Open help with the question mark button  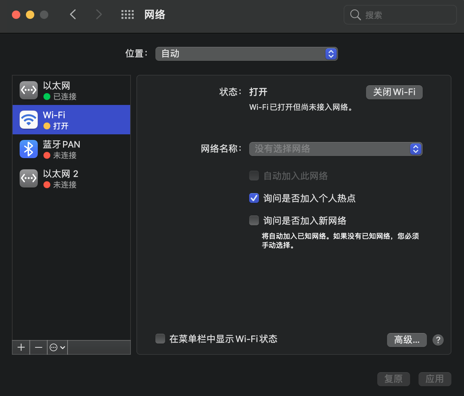tap(438, 340)
